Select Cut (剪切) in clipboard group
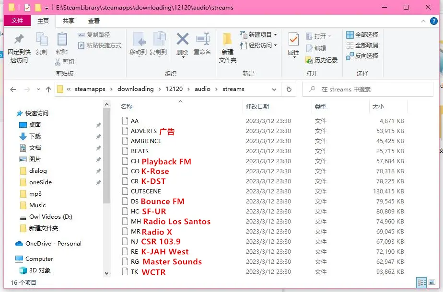Image resolution: width=443 pixels, height=292 pixels. (65, 61)
